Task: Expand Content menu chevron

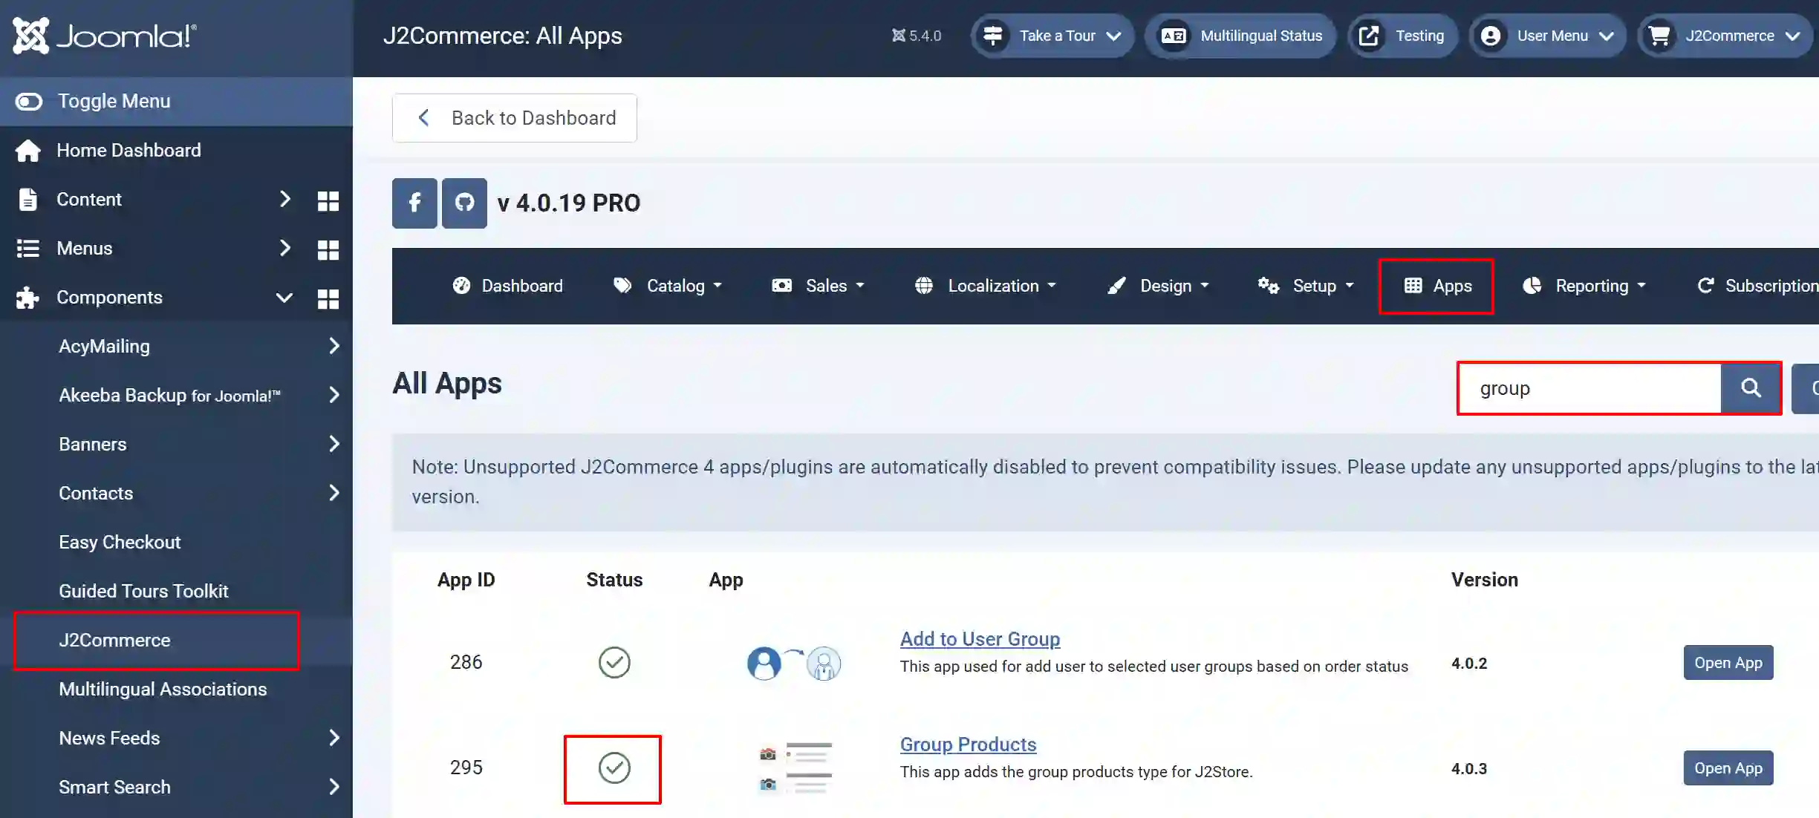Action: [x=284, y=199]
